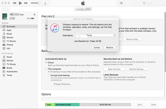Click the 18.20 GB Free storage segment
Image resolution: width=166 pixels, height=109 pixels.
pos(105,105)
